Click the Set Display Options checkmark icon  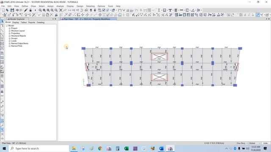coord(104,10)
